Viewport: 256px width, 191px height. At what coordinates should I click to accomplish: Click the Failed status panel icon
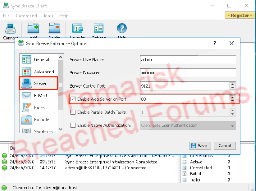(x=185, y=174)
